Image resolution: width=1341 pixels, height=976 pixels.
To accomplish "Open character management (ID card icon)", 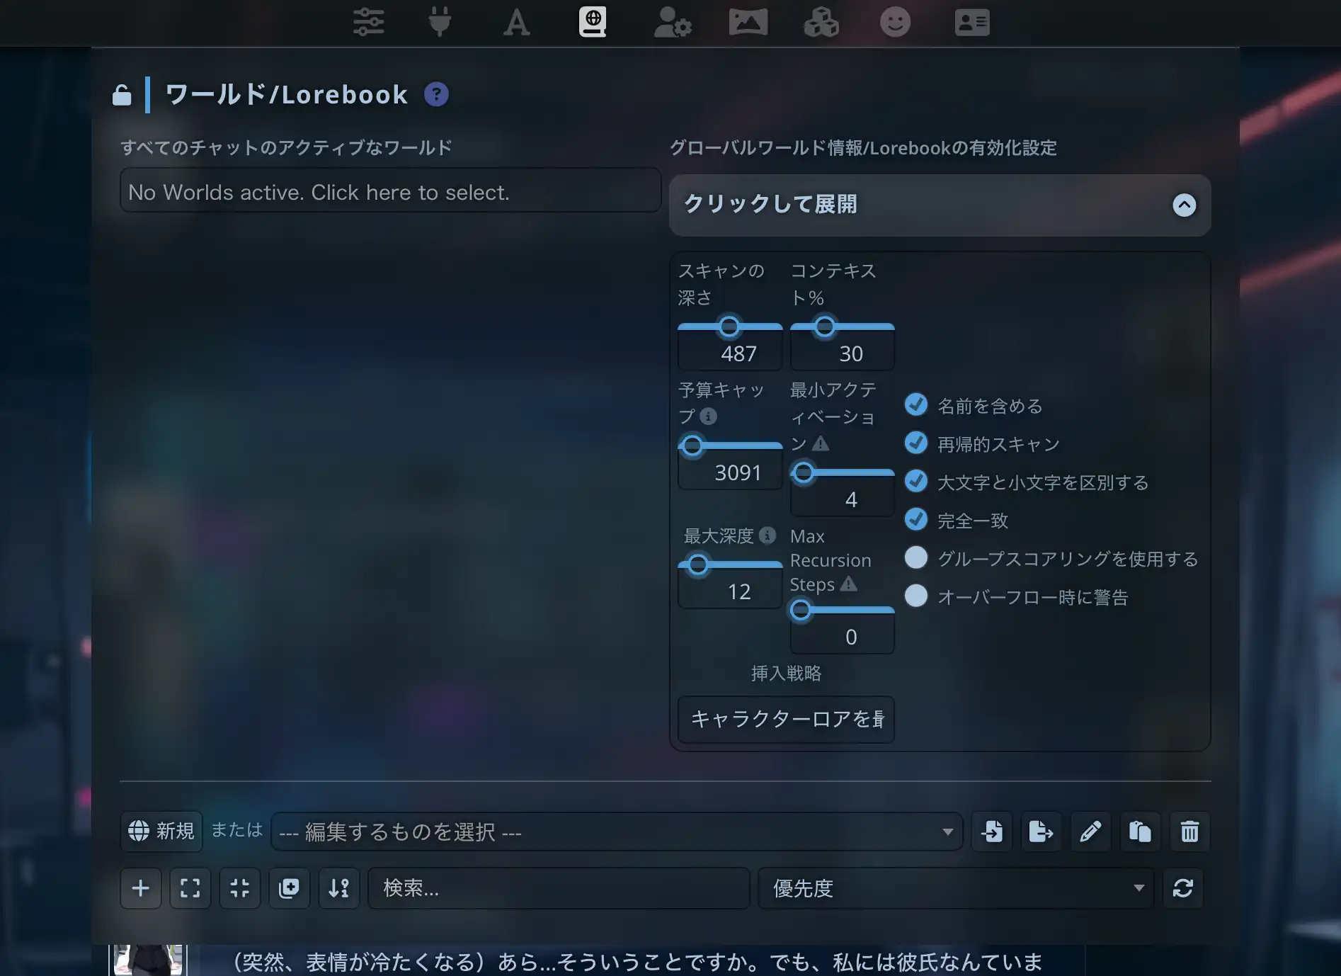I will tap(971, 22).
